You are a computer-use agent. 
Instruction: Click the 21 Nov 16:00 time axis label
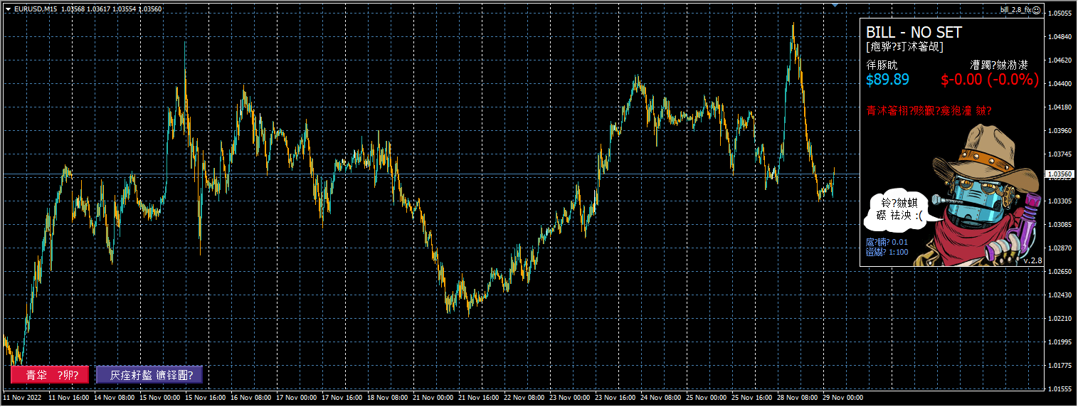point(477,398)
